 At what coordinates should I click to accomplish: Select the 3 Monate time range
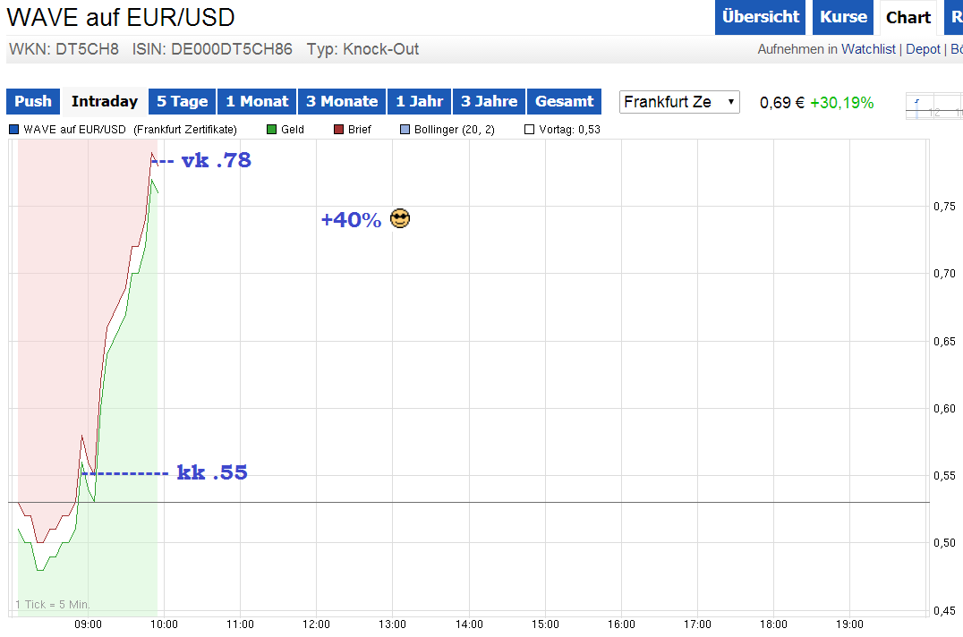pyautogui.click(x=341, y=101)
